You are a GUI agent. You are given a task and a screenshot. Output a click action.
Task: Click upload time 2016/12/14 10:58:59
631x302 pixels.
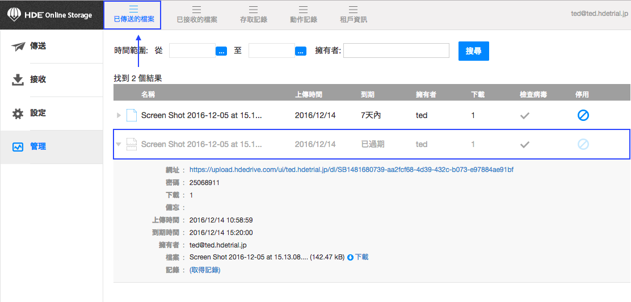tap(221, 220)
